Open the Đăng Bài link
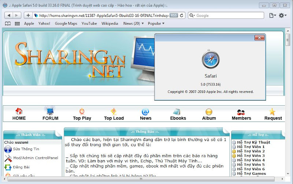Viewport: 293px width, 184px height. 21,167
